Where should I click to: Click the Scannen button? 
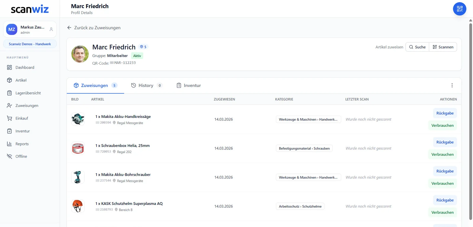pos(443,47)
